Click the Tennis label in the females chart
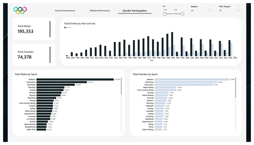Image resolution: width=254 pixels, height=145 pixels. click(151, 127)
